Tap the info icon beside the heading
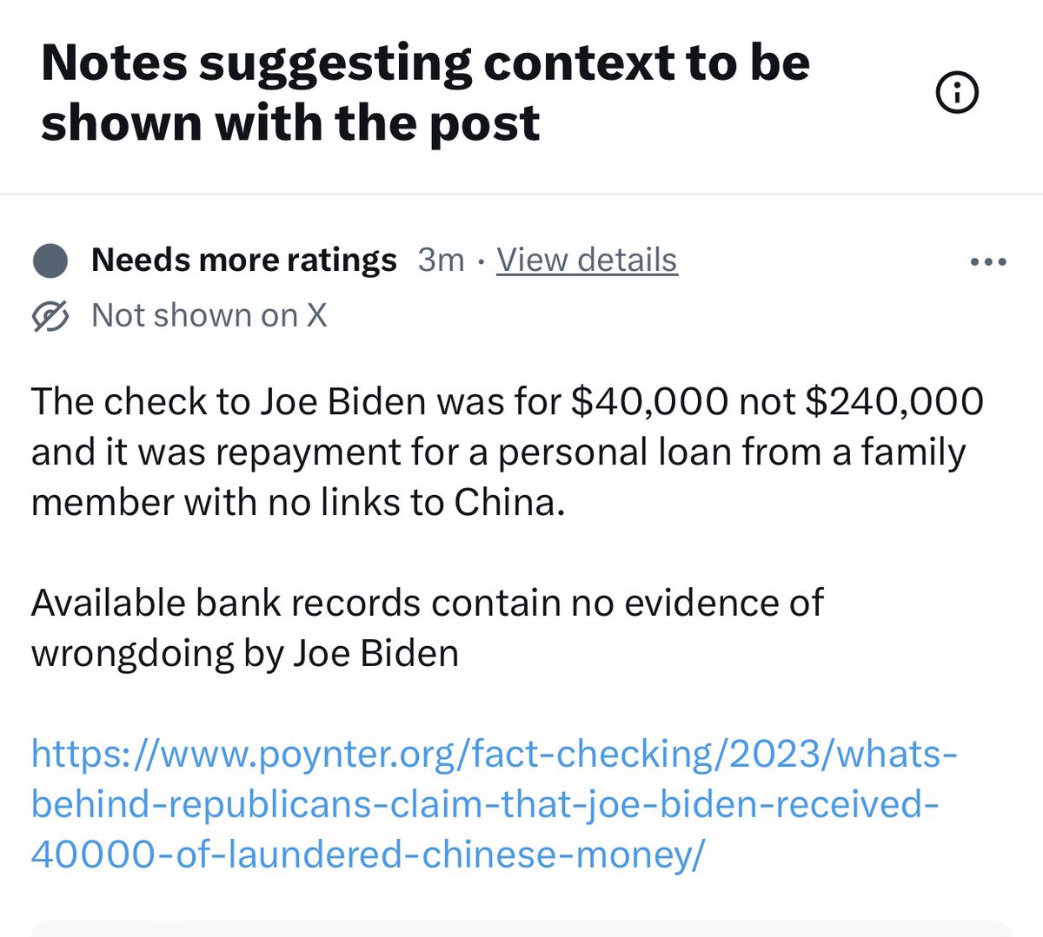Viewport: 1043px width, 937px height. [957, 92]
